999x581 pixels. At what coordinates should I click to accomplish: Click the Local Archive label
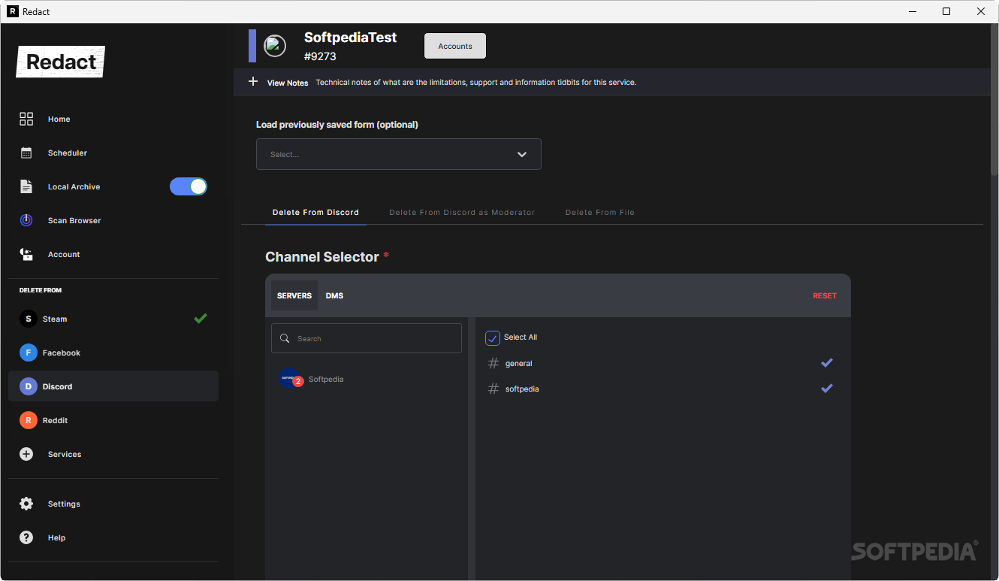[x=74, y=186]
